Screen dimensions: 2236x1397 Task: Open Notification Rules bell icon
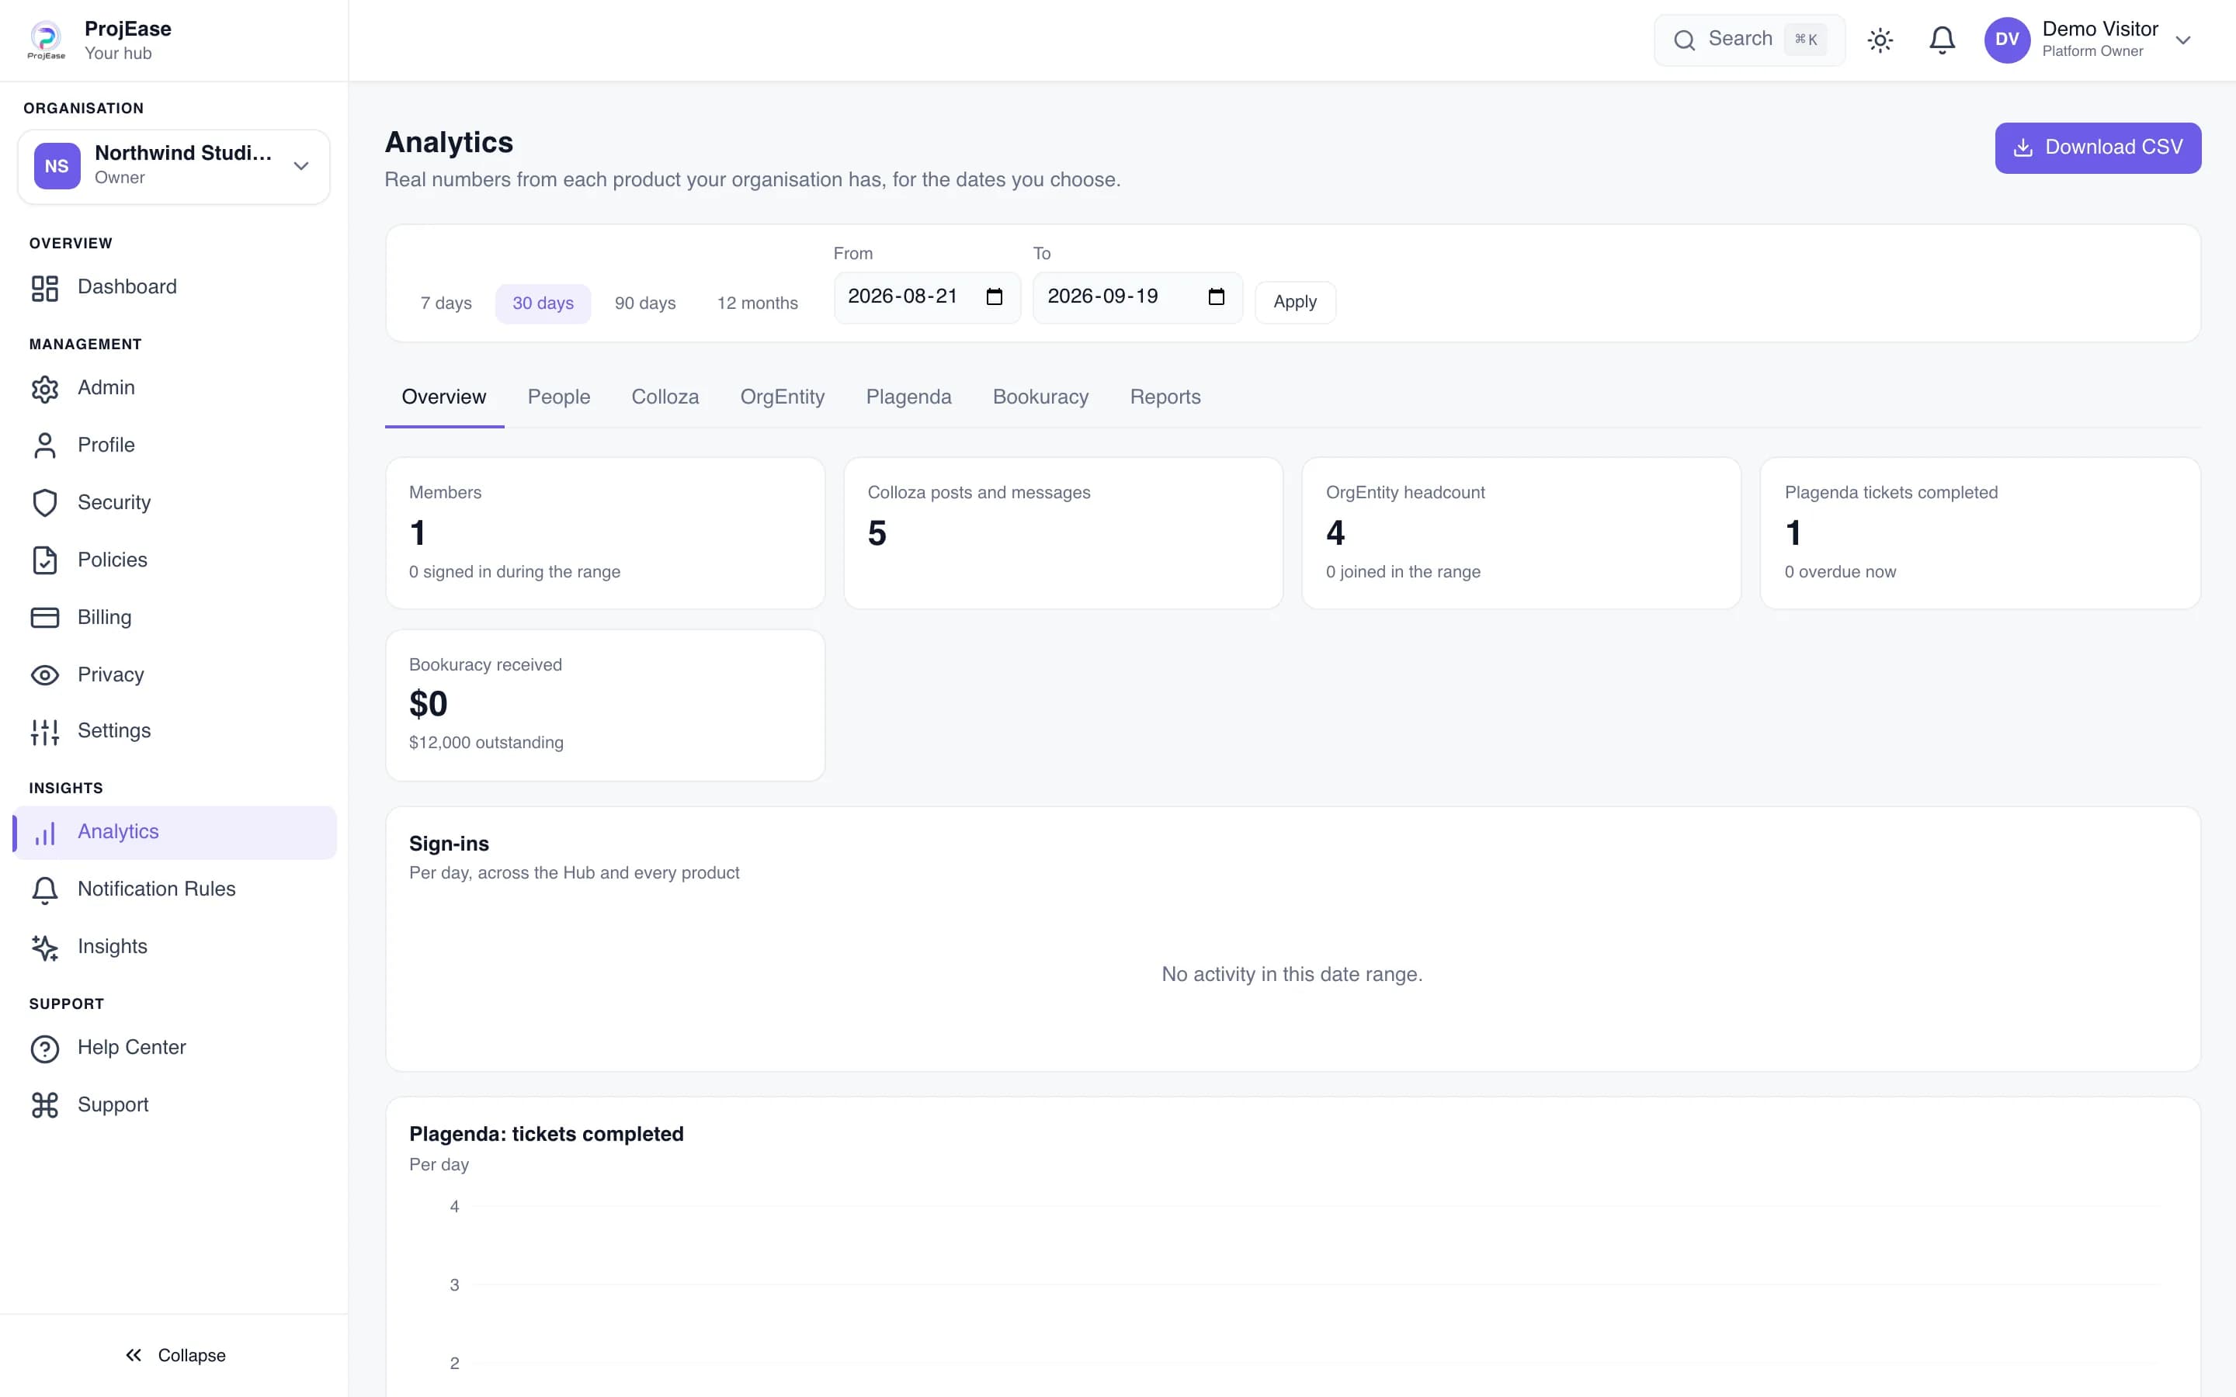(x=44, y=891)
